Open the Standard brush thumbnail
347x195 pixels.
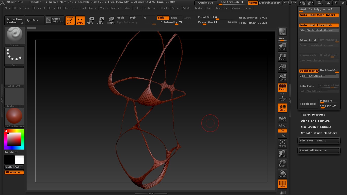coord(15,36)
